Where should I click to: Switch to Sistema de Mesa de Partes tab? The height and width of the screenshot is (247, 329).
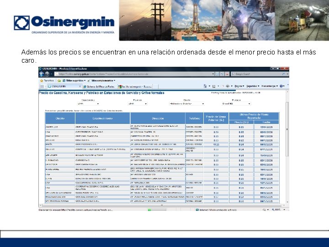click(x=99, y=86)
